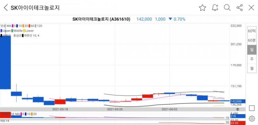Click the Lower band legend label

point(30,31)
